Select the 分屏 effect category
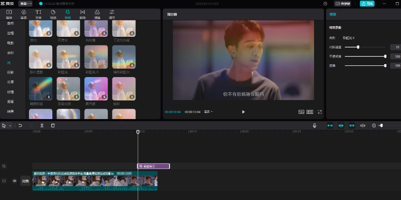This screenshot has width=401, height=200. pos(10,82)
